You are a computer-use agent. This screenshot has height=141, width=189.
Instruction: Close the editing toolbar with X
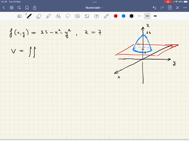tap(178, 8)
